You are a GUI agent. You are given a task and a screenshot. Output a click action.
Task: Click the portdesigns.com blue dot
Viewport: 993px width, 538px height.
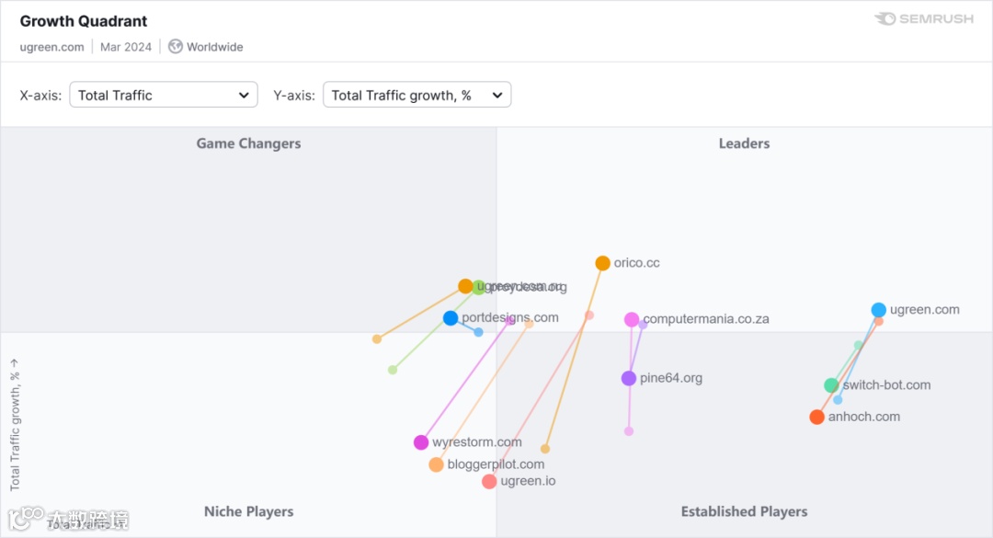click(x=451, y=318)
